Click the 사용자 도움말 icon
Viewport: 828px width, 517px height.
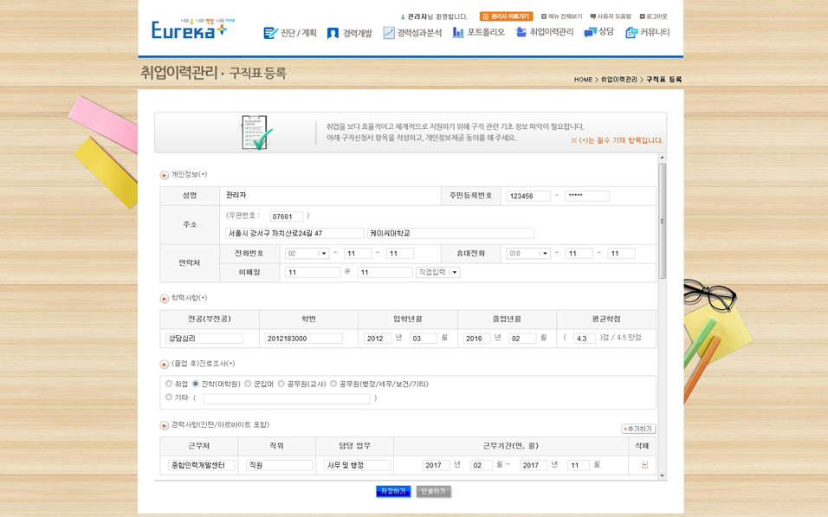click(x=593, y=16)
